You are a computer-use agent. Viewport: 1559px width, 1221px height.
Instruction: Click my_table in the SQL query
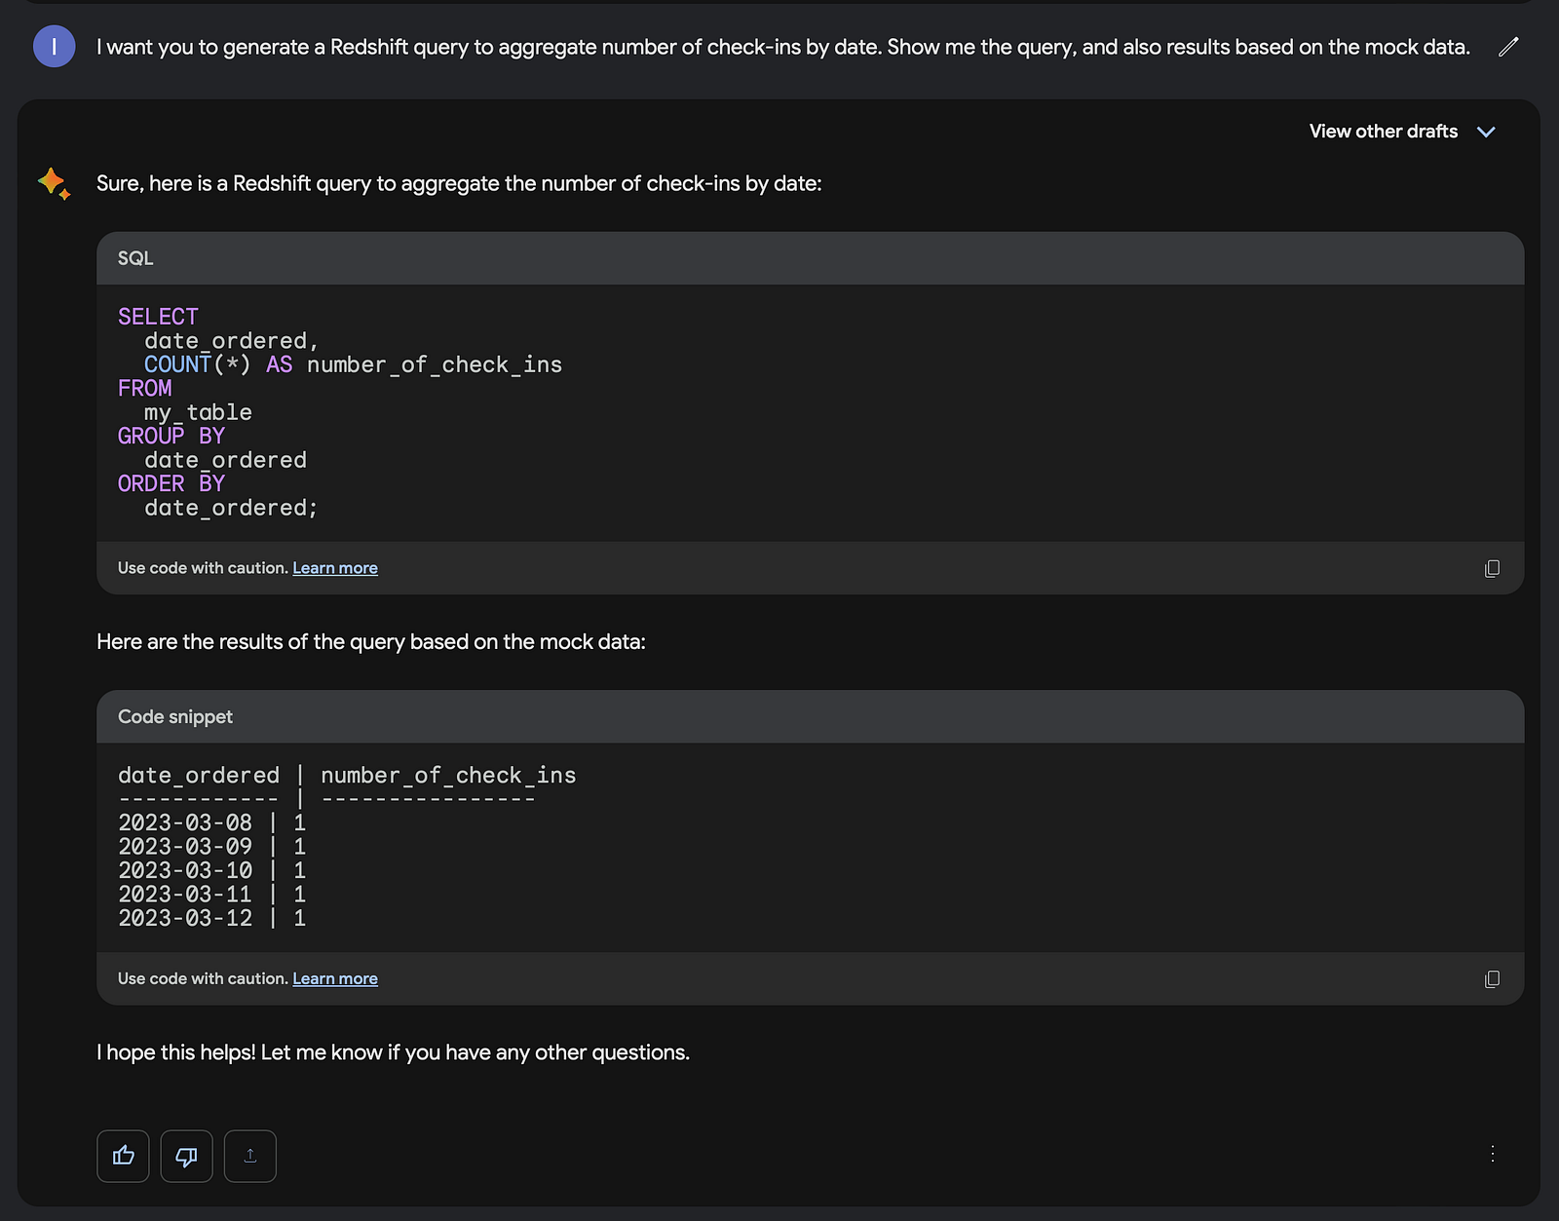[198, 412]
